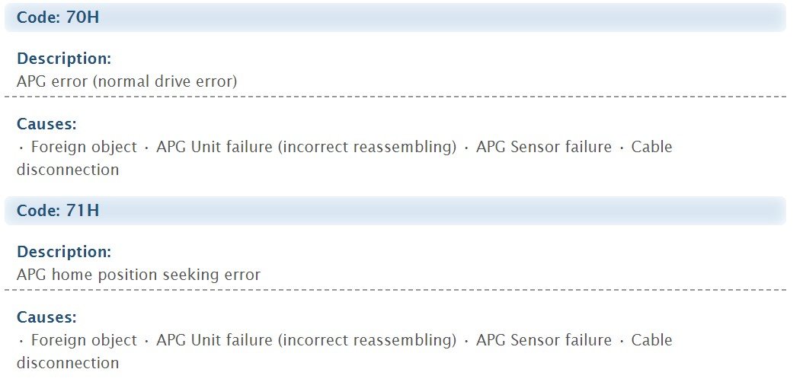Click the Code: 71H header bar
Viewport: 803px width, 385px height.
point(395,211)
